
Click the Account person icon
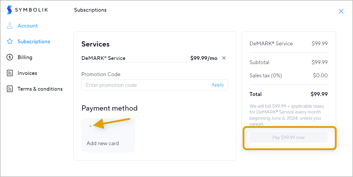pos(10,26)
